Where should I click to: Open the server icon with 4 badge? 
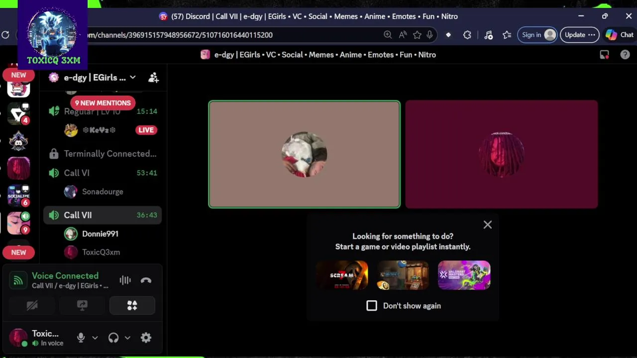18,115
